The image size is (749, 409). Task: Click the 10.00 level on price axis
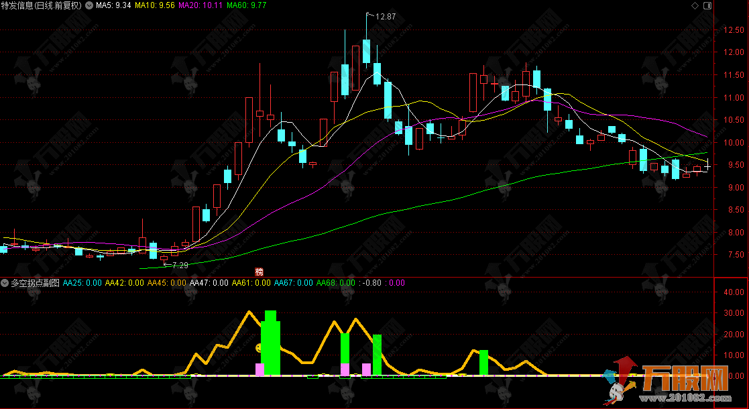point(730,142)
